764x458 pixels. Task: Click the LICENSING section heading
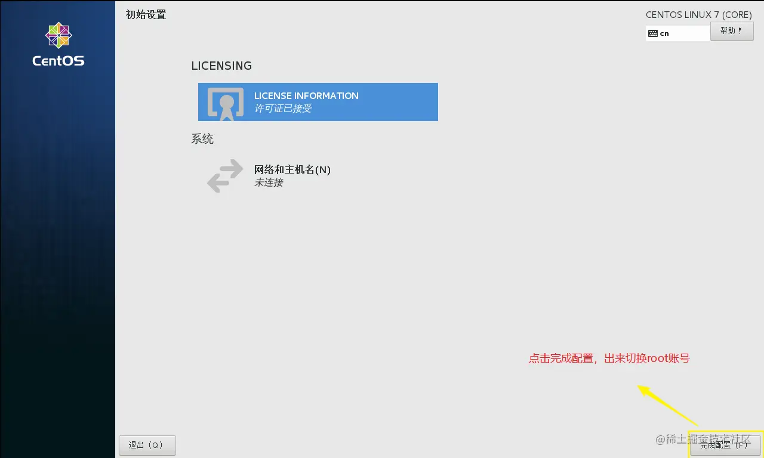click(221, 66)
